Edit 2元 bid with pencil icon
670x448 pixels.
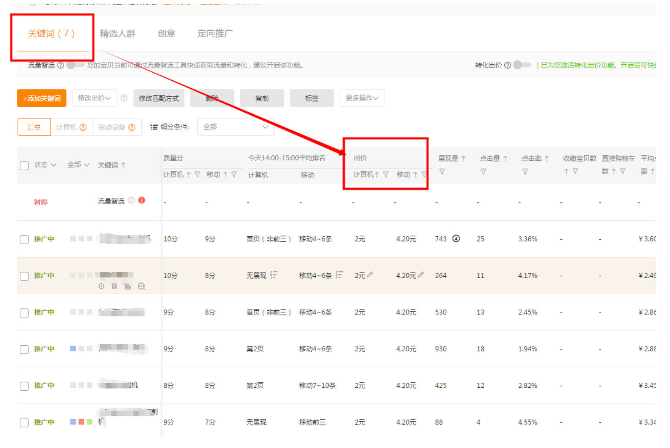click(370, 274)
